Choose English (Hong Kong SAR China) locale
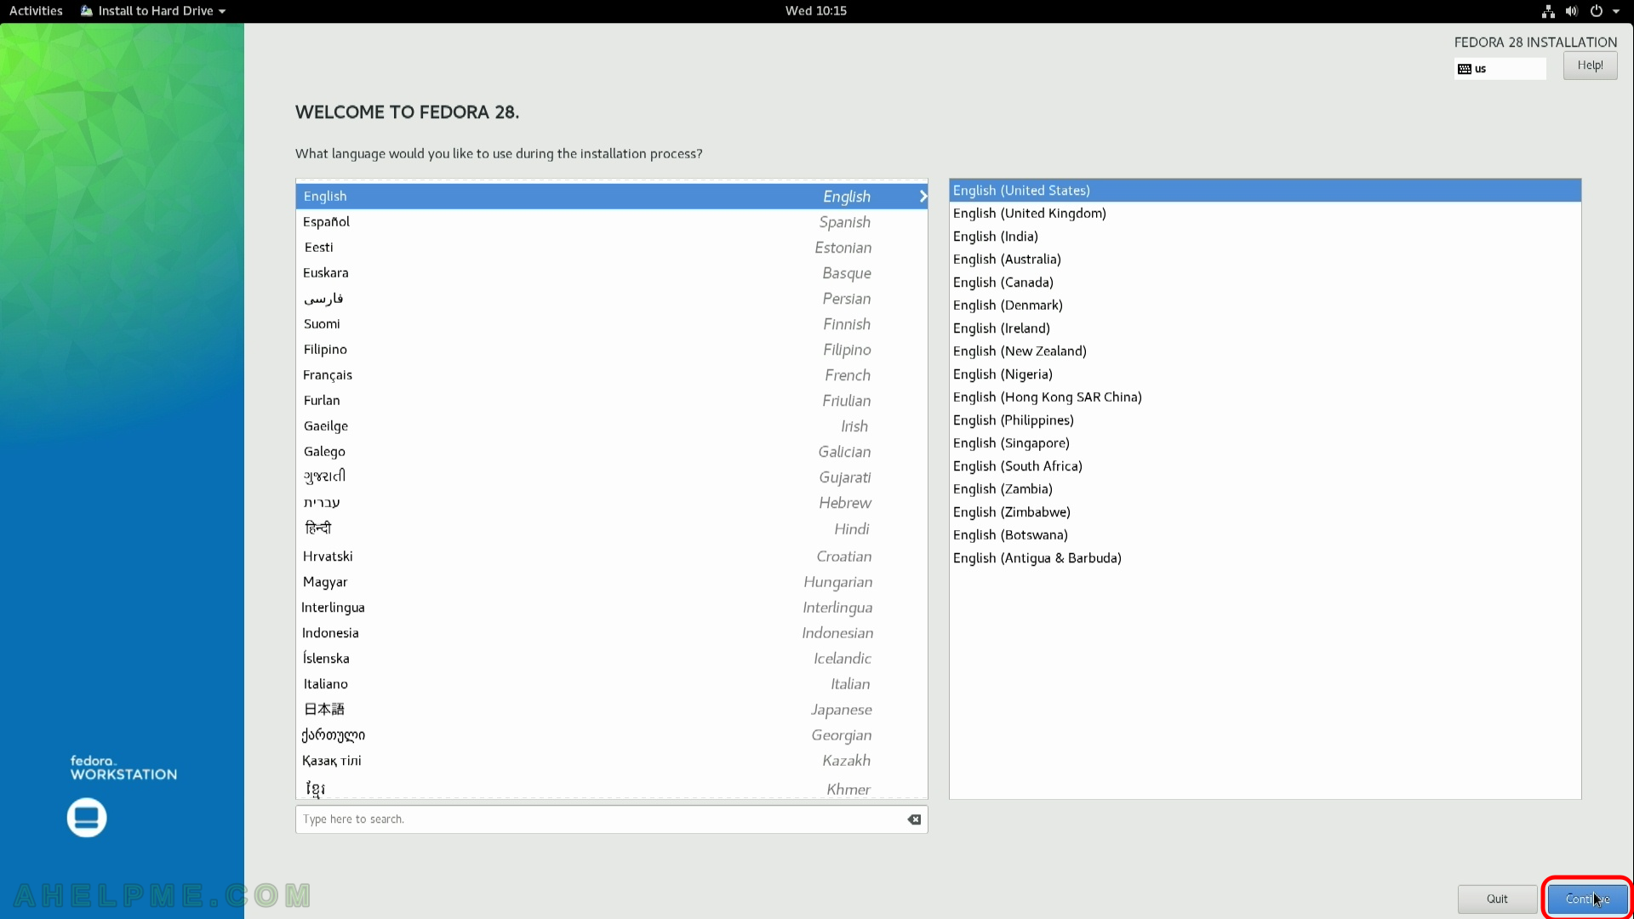 (x=1265, y=397)
